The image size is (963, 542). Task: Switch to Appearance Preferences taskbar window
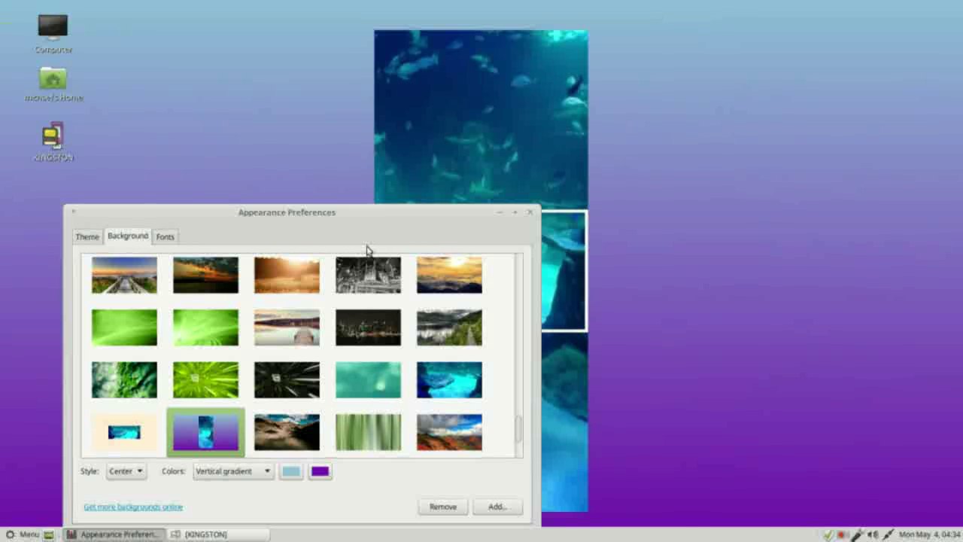click(x=113, y=534)
